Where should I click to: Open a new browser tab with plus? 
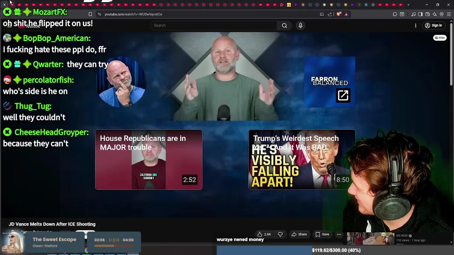tap(408, 5)
